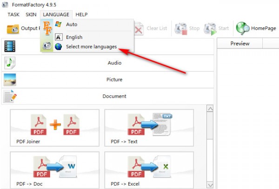279x189 pixels.
Task: Click the Windows flag icon beside Auto
Action: [x=59, y=24]
